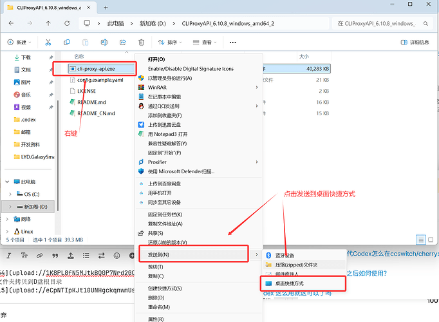Open 开发资料 folder in sidebar
The height and width of the screenshot is (322, 439).
tap(27, 144)
